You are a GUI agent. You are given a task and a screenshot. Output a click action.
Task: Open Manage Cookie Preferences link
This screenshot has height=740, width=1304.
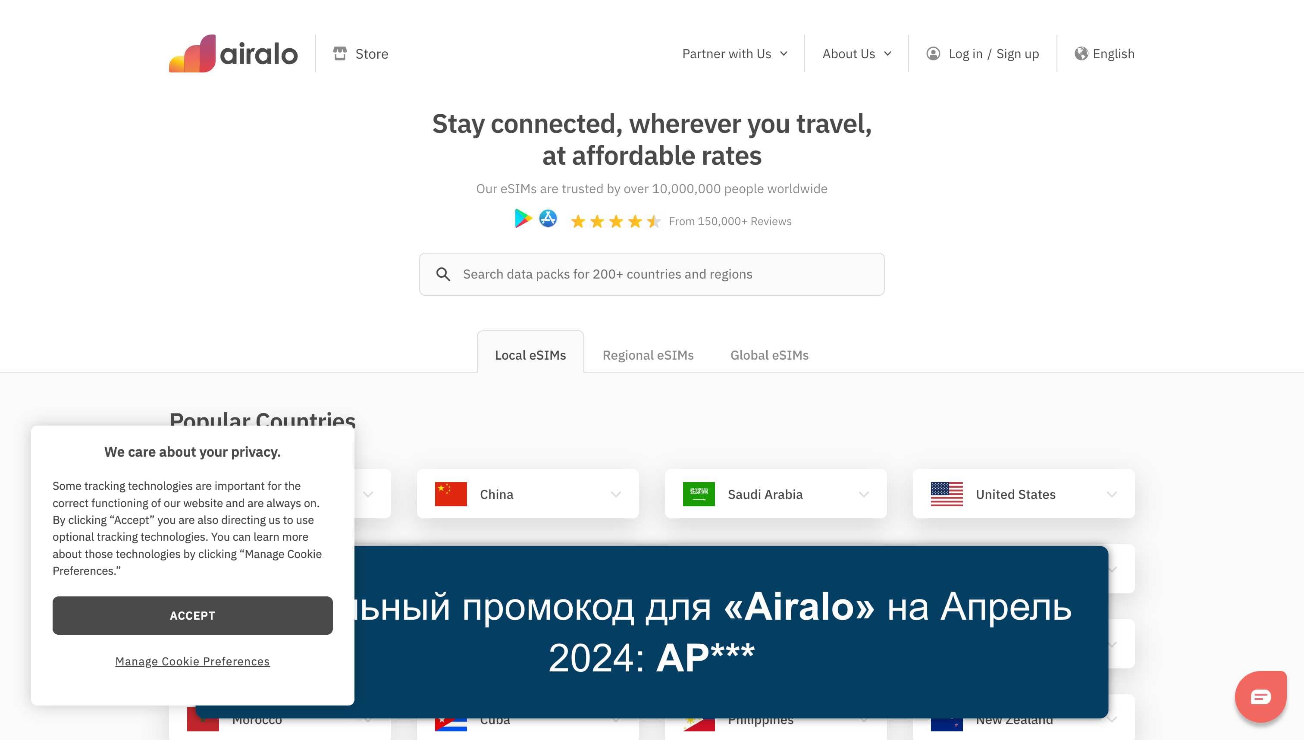[193, 661]
